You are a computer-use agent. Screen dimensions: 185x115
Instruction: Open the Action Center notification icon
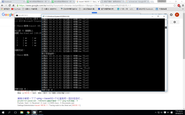coord(165,112)
